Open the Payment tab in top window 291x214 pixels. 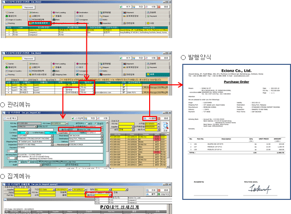tap(158, 16)
